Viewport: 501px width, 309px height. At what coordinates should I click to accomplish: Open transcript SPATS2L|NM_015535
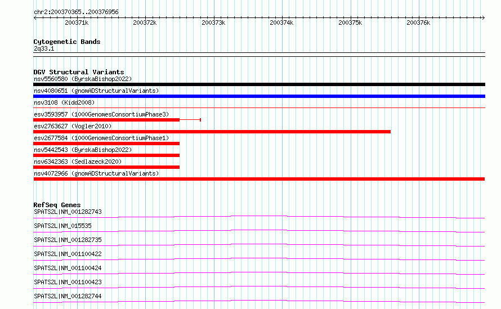coord(62,226)
